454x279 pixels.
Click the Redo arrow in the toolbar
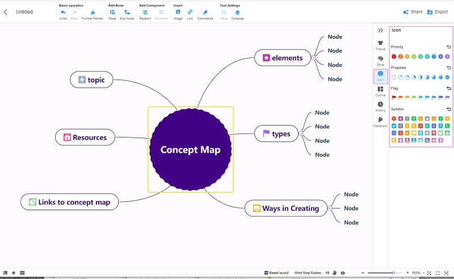click(74, 12)
